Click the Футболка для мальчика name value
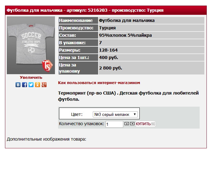 click(x=151, y=20)
